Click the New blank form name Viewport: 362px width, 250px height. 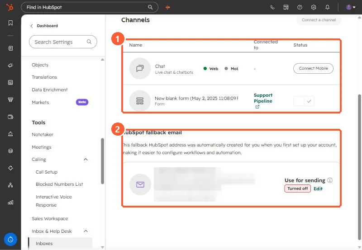pyautogui.click(x=196, y=98)
